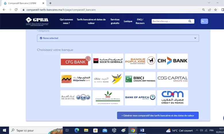Open the hexagon cube app on taskbar
The width and height of the screenshot is (224, 134).
tap(114, 130)
